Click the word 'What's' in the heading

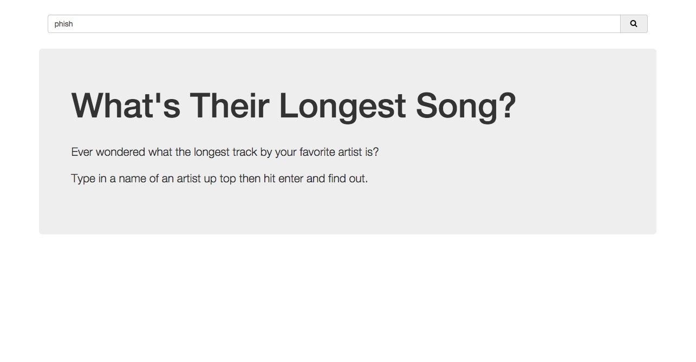(126, 106)
